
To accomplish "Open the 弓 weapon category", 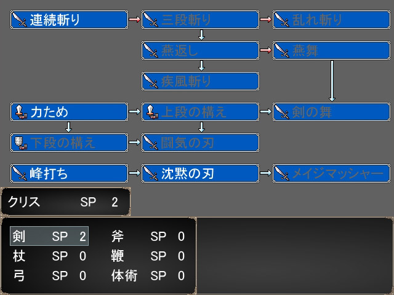I will pyautogui.click(x=49, y=276).
